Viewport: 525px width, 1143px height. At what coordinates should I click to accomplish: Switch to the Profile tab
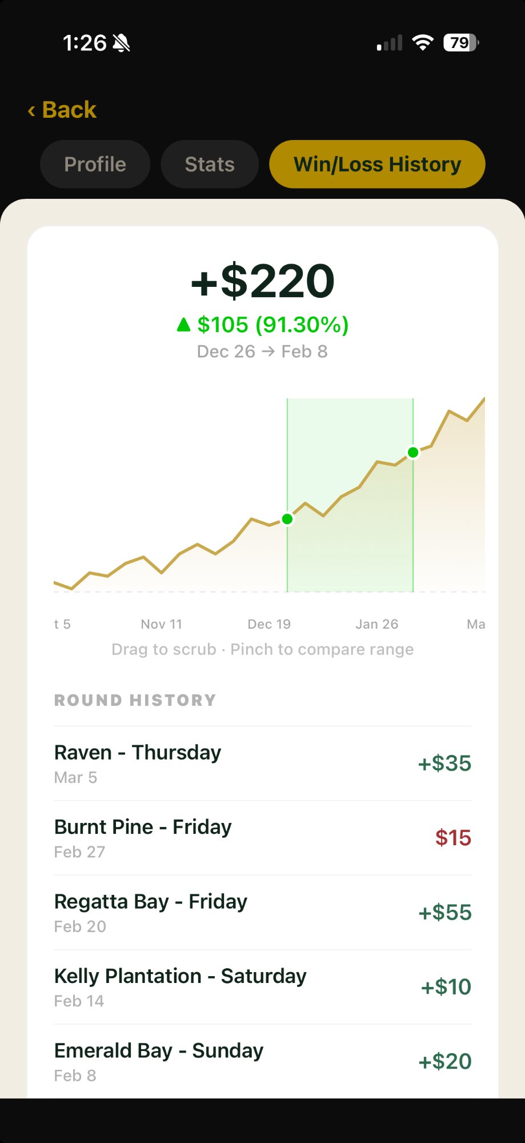click(x=95, y=165)
